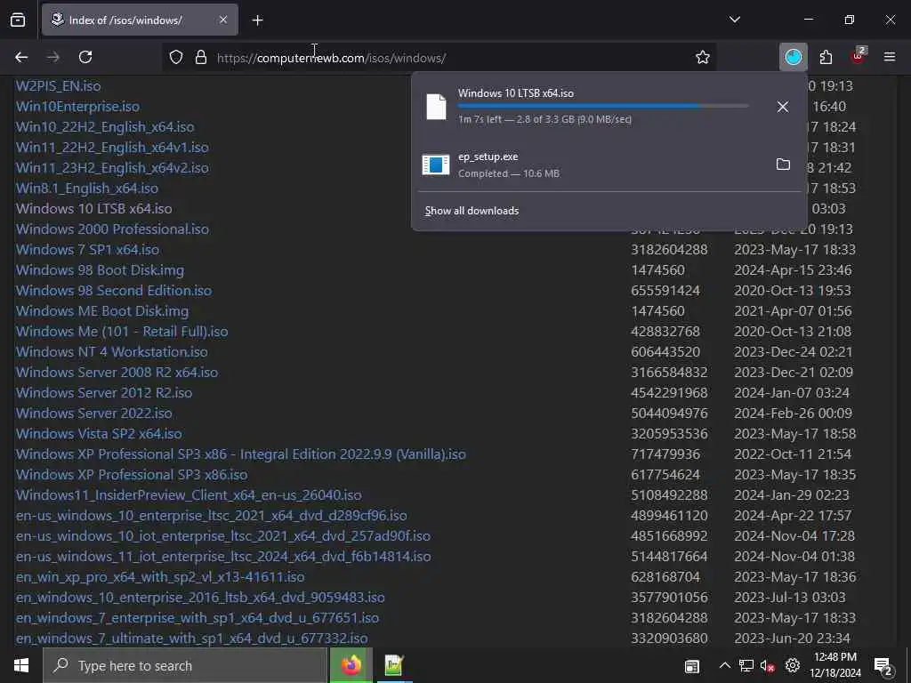This screenshot has width=911, height=683.
Task: Download windows_10_iot_enterprise_ltsc_2021 iso
Action: pos(223,535)
